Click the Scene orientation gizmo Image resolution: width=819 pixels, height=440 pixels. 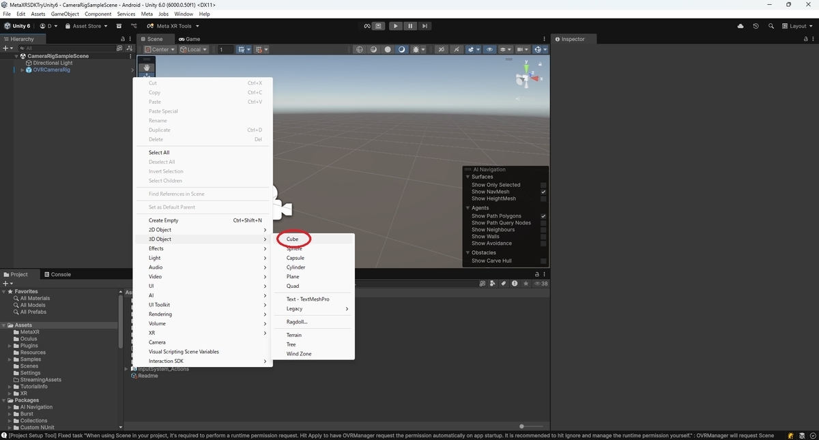tap(526, 77)
